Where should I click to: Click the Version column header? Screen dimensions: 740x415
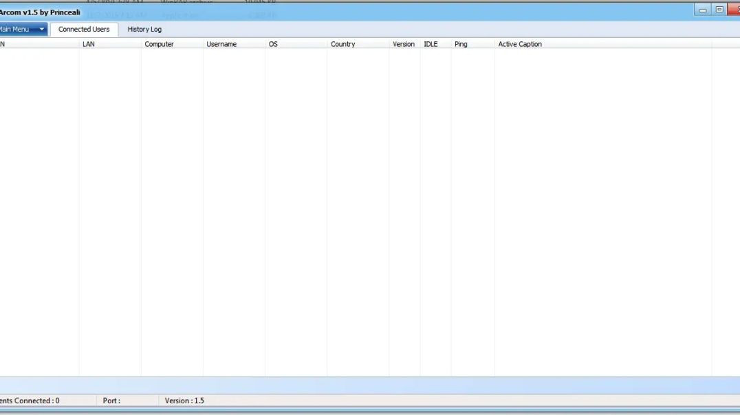[x=404, y=44]
